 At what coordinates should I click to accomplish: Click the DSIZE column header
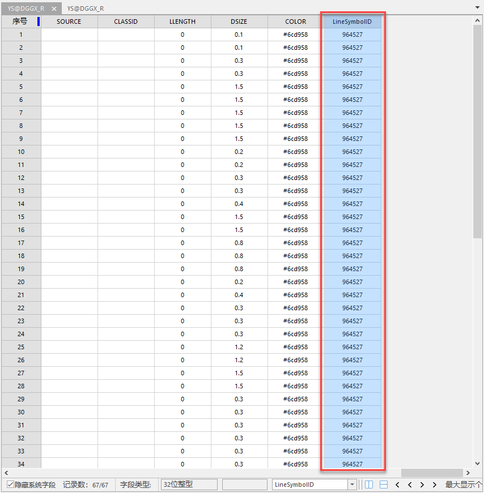pyautogui.click(x=239, y=22)
